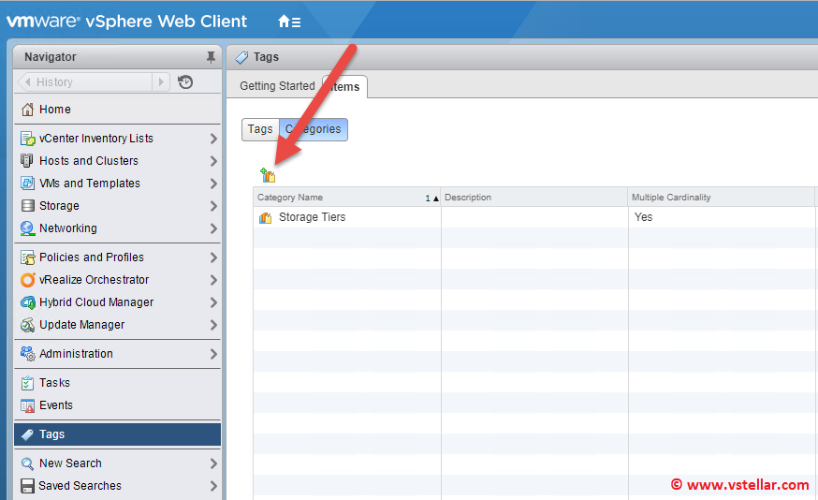
Task: Switch to the Tags toggle button
Action: tap(260, 129)
